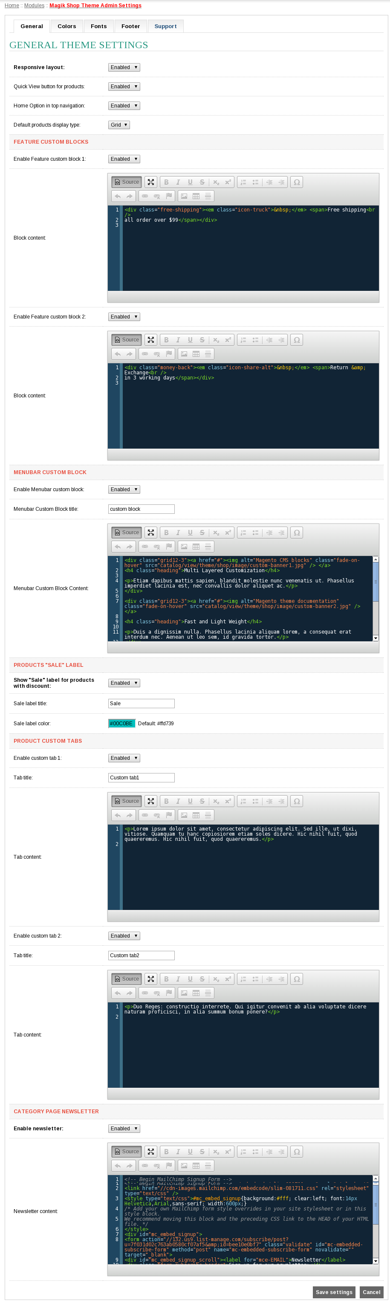Open Enable newsletter dropdown

(124, 1129)
